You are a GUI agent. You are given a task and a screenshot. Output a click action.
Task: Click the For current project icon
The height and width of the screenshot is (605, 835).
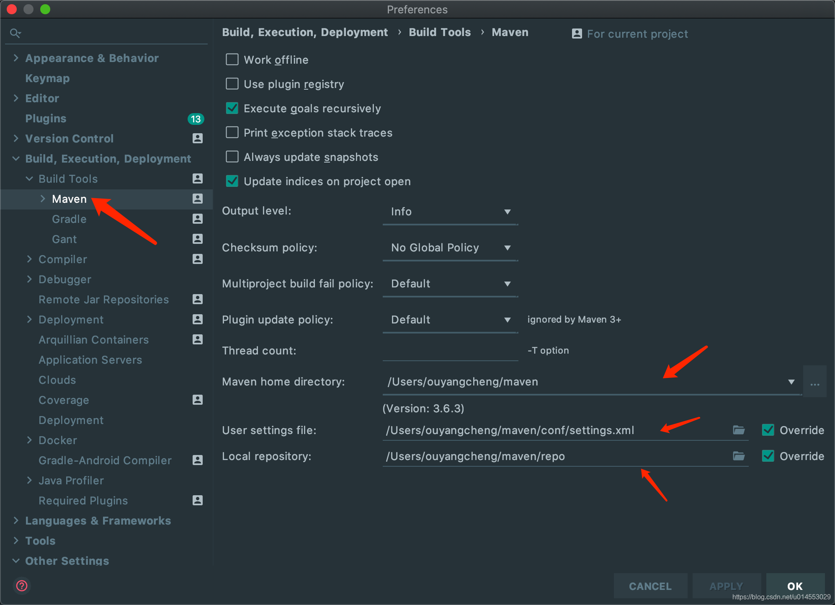pos(577,34)
